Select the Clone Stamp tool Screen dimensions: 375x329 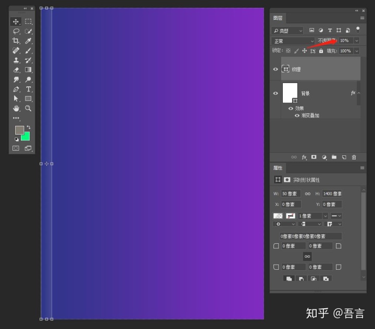tap(16, 60)
